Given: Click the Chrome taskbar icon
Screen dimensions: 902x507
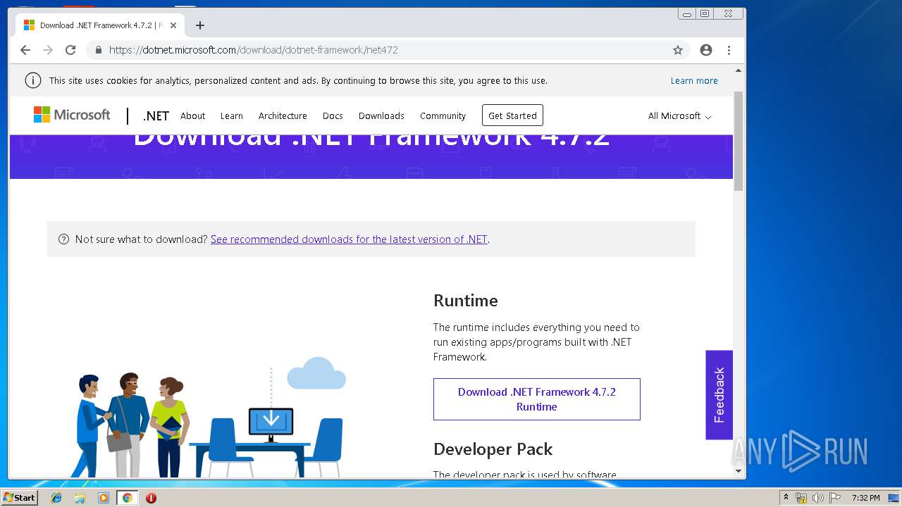Looking at the screenshot, I should pyautogui.click(x=127, y=498).
